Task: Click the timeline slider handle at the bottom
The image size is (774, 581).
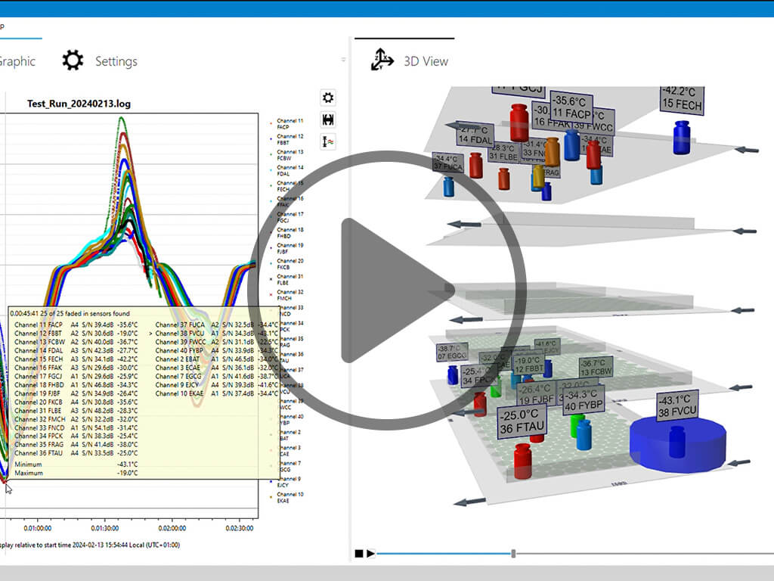Action: (x=514, y=553)
